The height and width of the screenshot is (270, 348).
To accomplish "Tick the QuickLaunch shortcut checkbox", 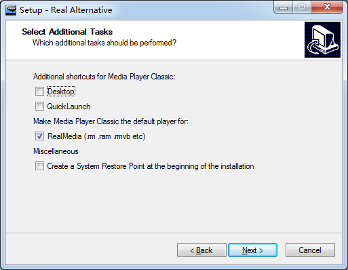I will click(x=39, y=107).
